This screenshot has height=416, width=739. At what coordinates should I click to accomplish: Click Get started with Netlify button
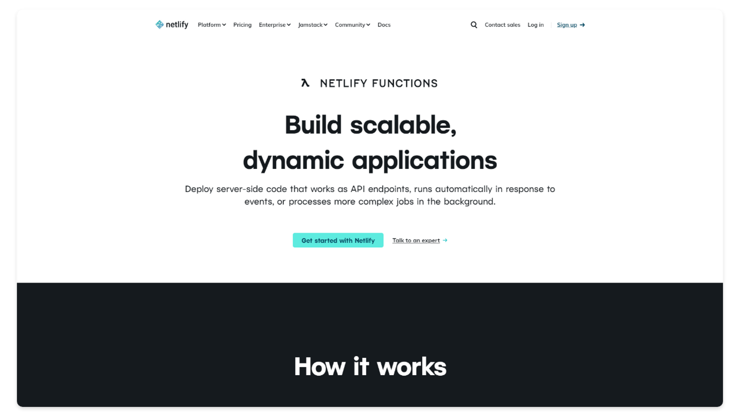pyautogui.click(x=338, y=240)
